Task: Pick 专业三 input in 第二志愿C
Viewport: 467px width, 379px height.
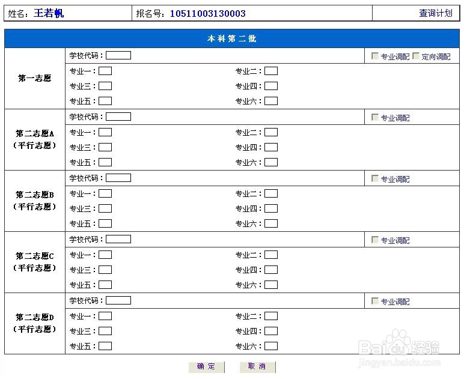Action: [x=105, y=270]
